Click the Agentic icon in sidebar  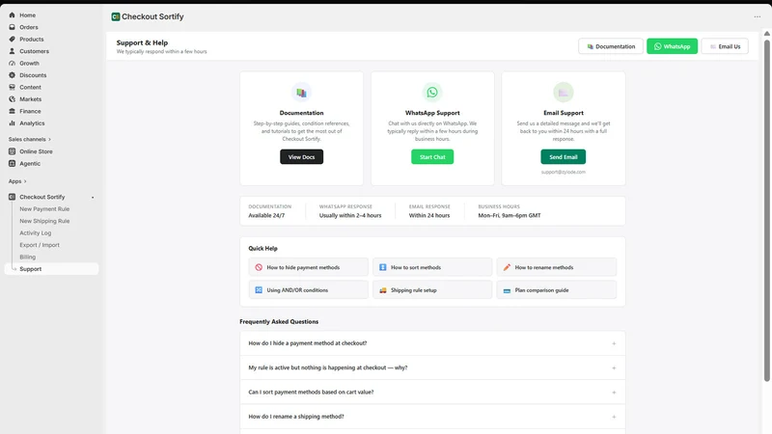(x=12, y=163)
